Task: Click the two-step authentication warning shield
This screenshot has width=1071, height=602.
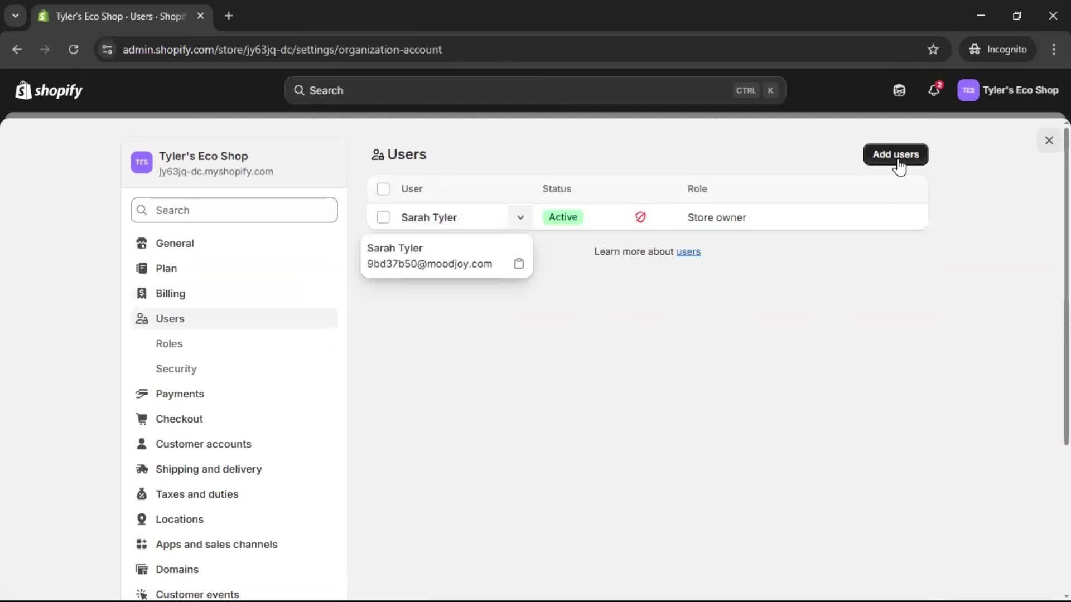Action: pyautogui.click(x=640, y=217)
